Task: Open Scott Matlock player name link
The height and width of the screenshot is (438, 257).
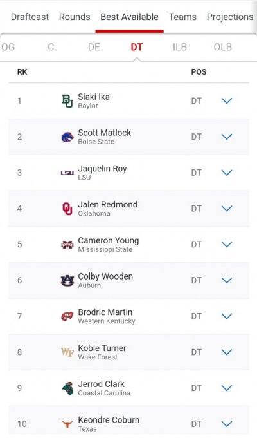Action: 105,133
